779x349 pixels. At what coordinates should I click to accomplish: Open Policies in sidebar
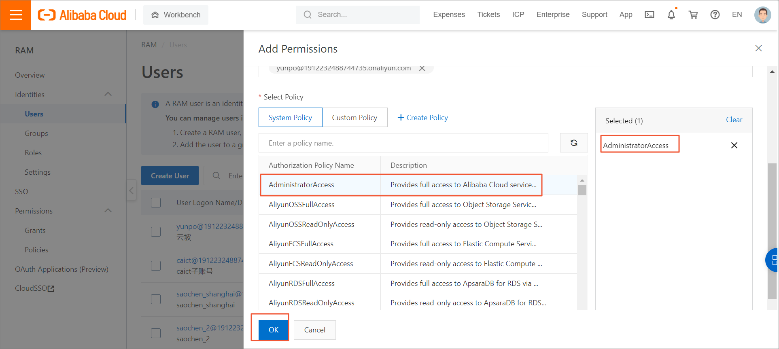pyautogui.click(x=36, y=250)
